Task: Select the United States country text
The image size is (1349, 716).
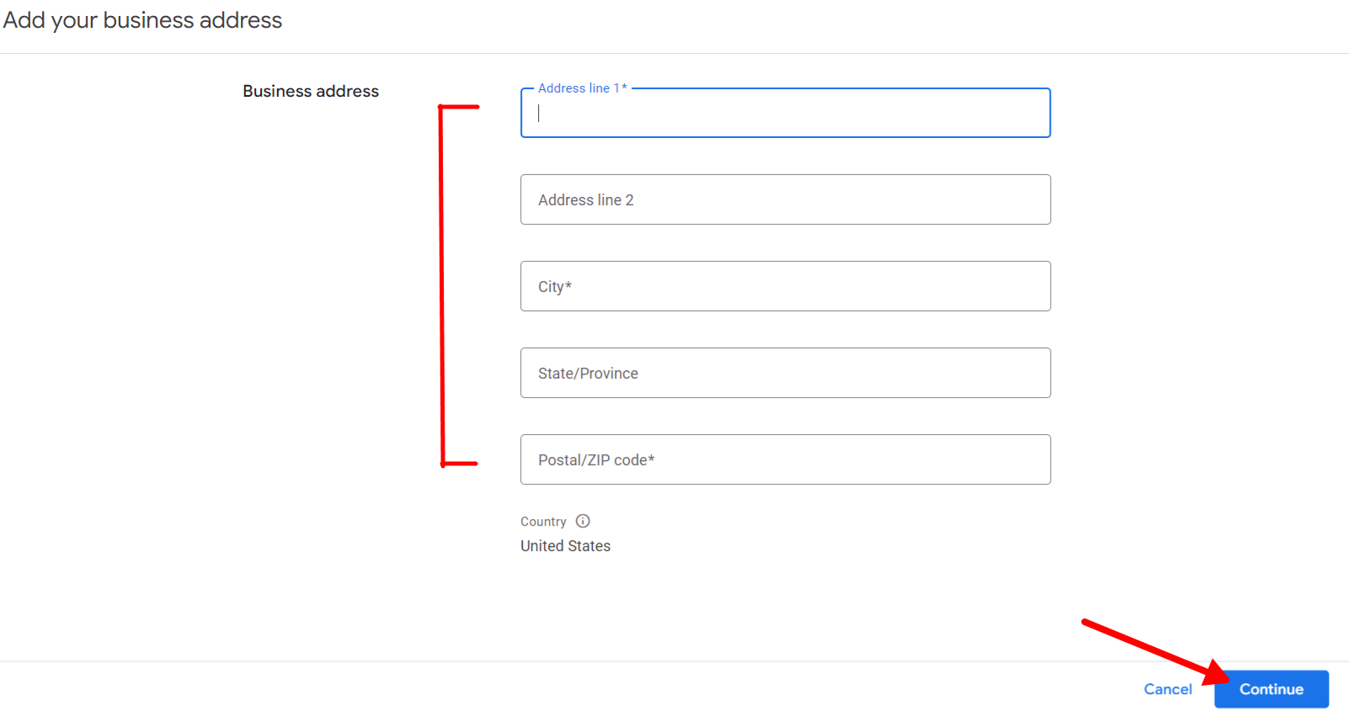Action: click(x=565, y=545)
